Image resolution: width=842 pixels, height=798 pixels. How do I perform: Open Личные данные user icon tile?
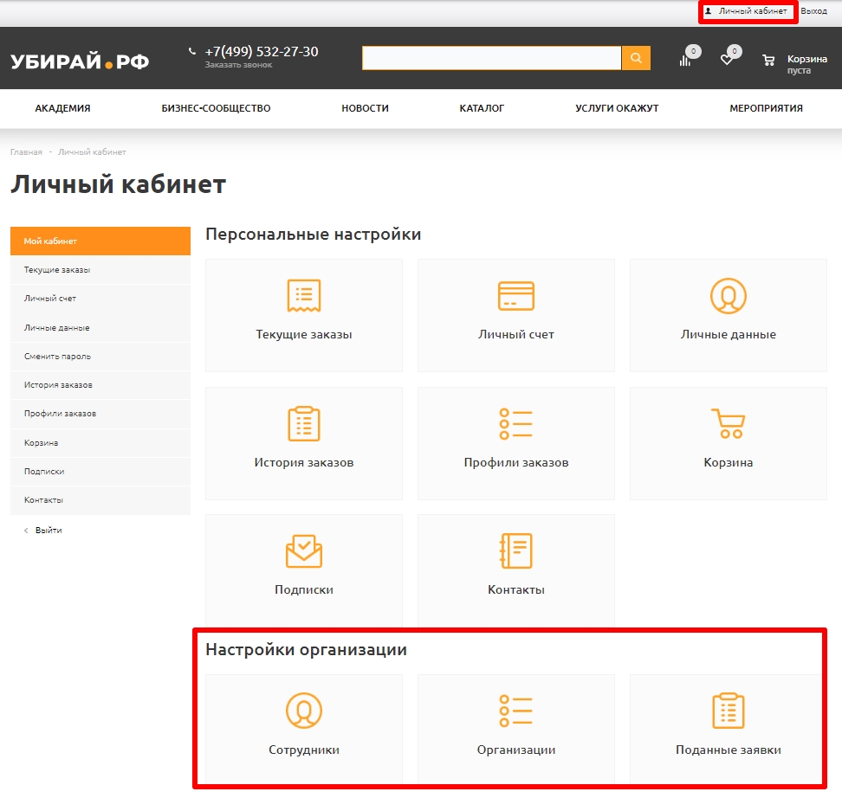point(729,316)
